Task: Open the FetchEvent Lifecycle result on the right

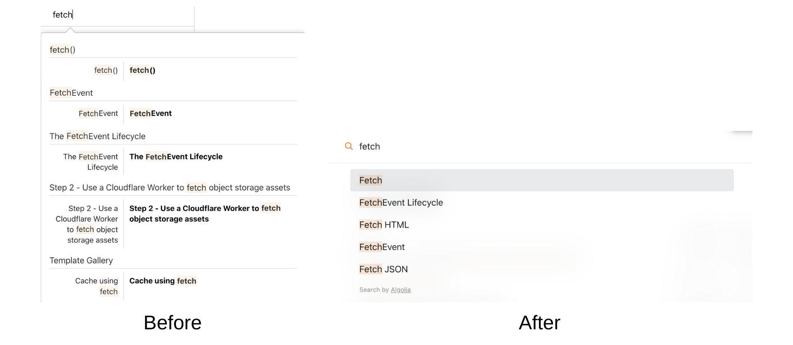Action: point(401,203)
